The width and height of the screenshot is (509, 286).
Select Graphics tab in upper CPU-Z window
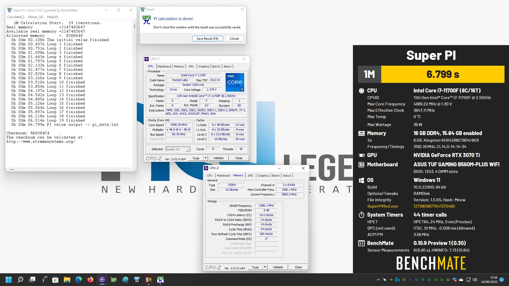click(x=204, y=66)
